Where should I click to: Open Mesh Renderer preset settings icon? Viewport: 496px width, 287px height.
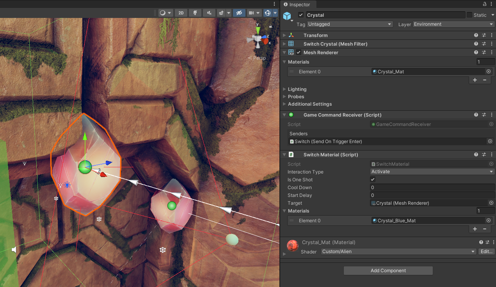click(x=484, y=53)
